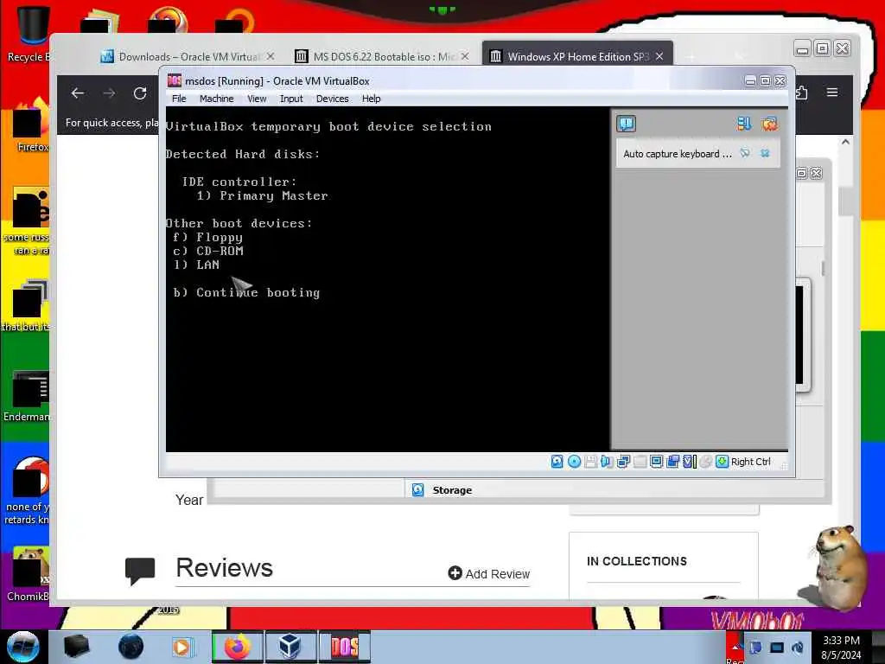This screenshot has height=664, width=885.
Task: Close the Downloads Oracle VM VirtualBox tab
Action: 271,56
